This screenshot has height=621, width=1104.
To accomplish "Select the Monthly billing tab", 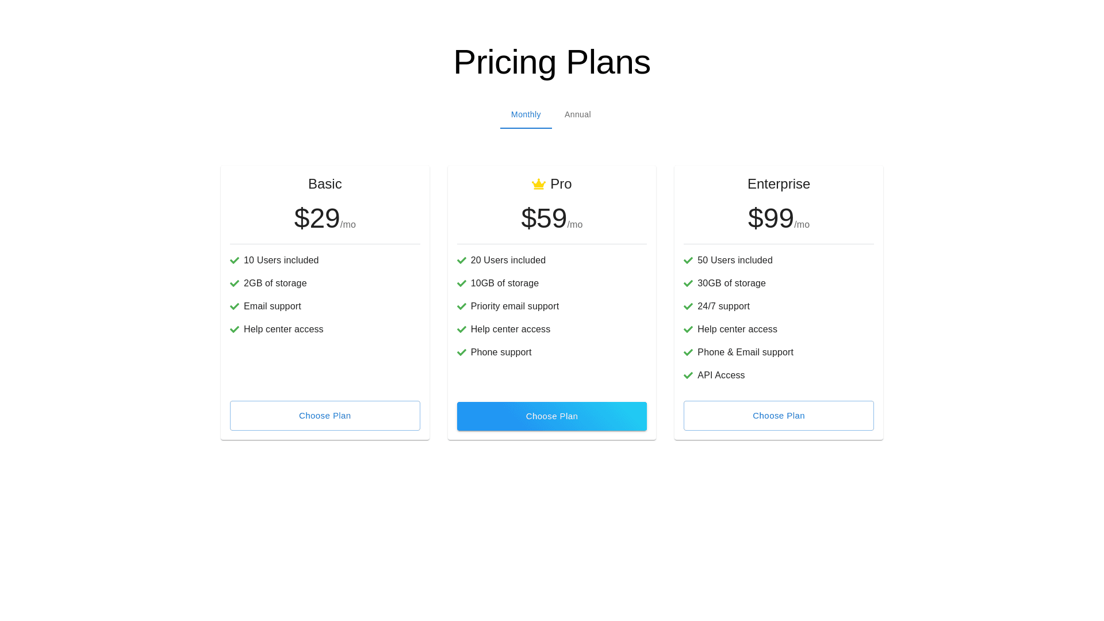I will pos(526,115).
